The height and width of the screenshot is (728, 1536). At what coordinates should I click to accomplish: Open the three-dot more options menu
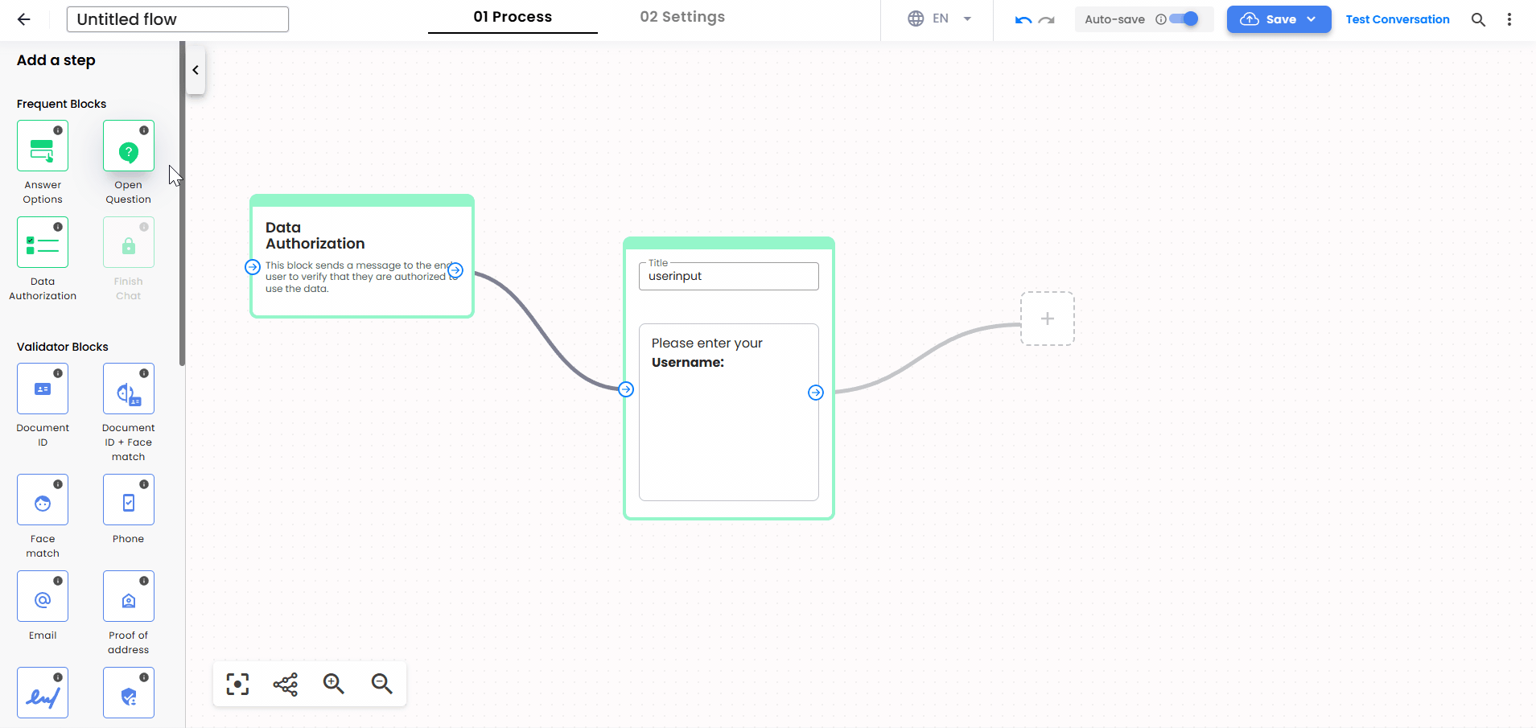point(1509,19)
